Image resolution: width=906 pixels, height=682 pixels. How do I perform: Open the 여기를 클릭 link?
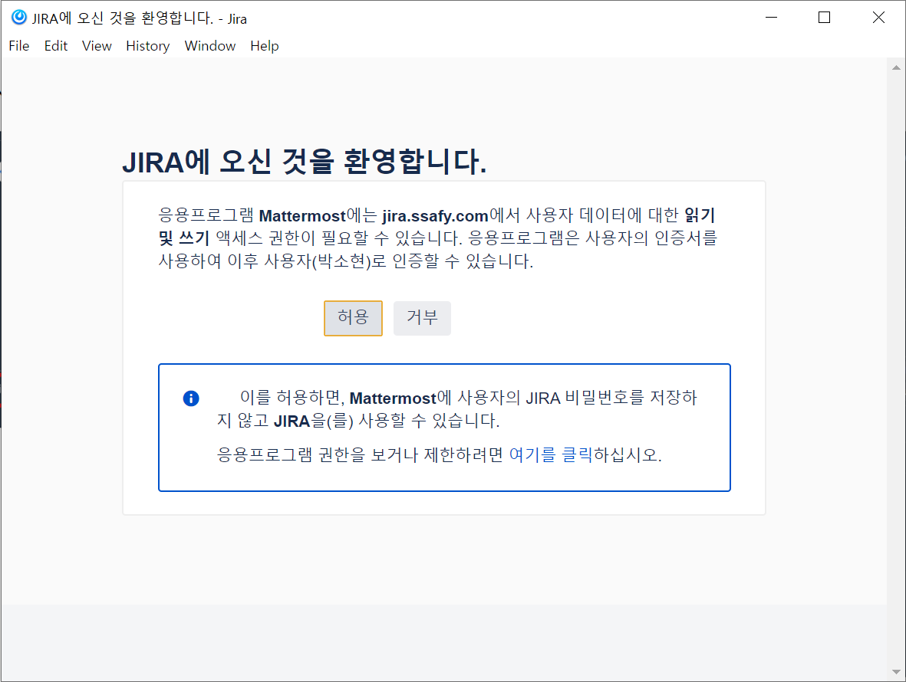pyautogui.click(x=551, y=454)
